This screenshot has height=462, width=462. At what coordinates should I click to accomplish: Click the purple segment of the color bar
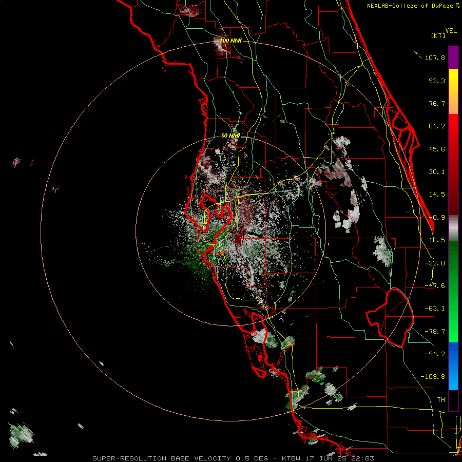[x=453, y=57]
